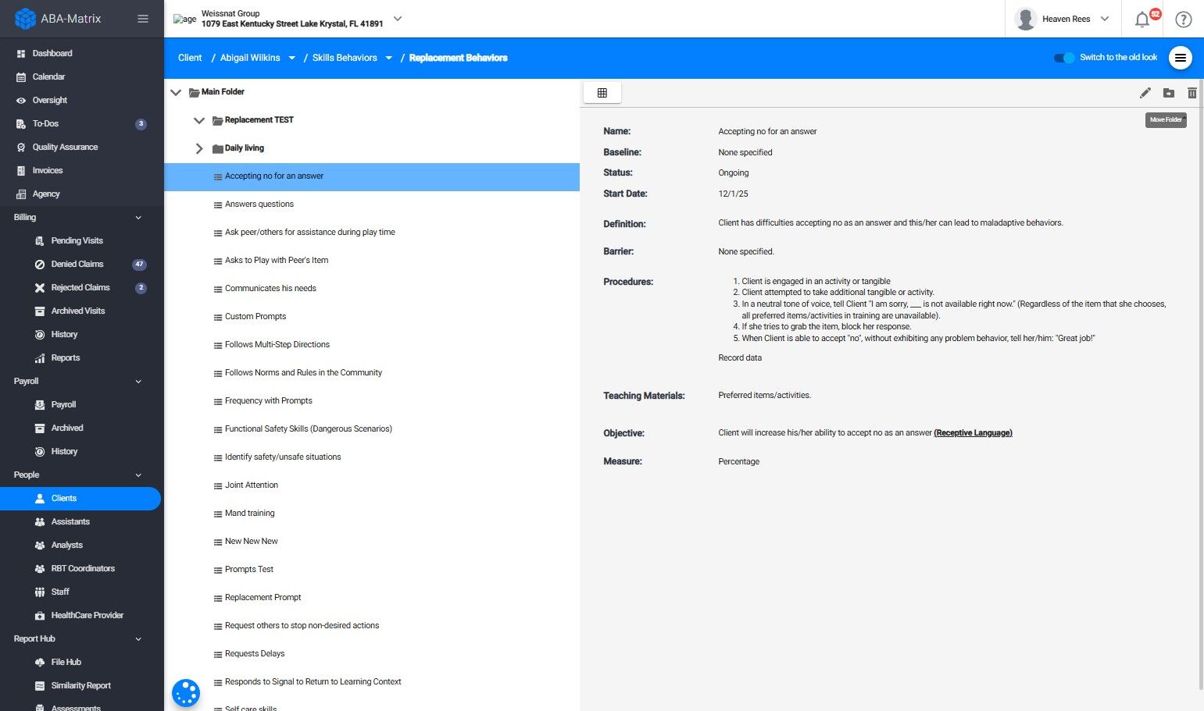Toggle Switch to the old look
This screenshot has height=711, width=1204.
point(1064,58)
